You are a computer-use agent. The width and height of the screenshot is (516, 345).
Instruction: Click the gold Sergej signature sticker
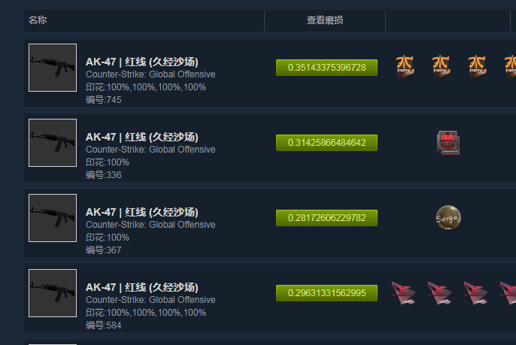(448, 218)
